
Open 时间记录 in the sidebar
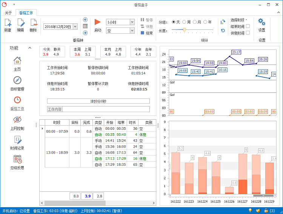coord(17,143)
